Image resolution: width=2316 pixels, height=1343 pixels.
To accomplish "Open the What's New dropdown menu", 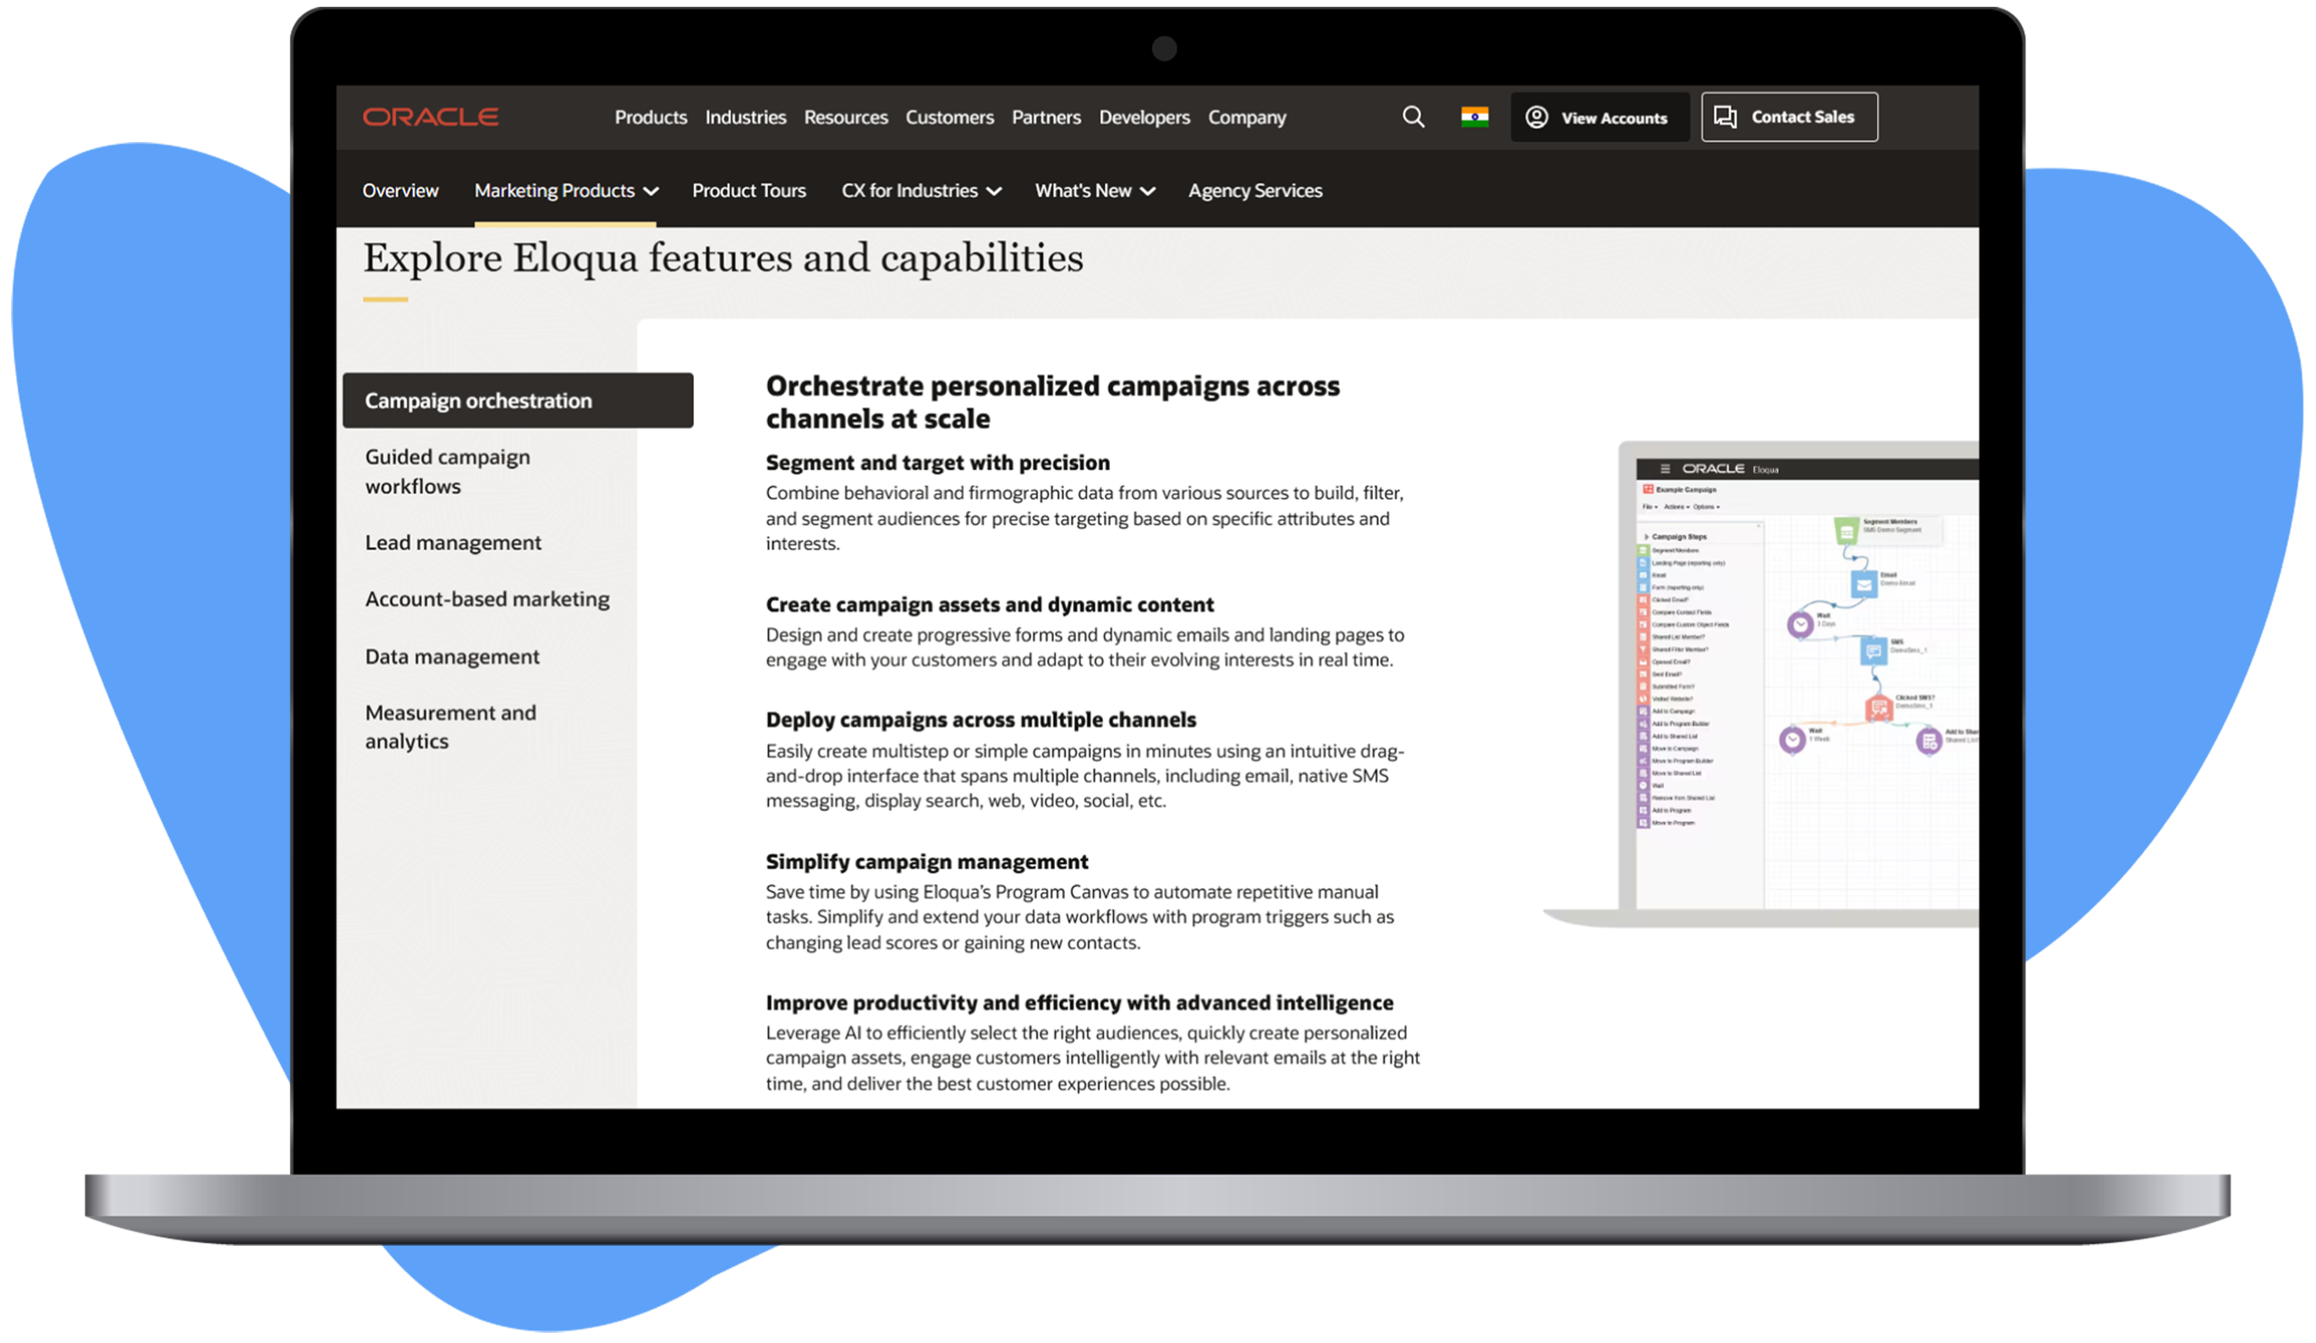I will tap(1094, 190).
